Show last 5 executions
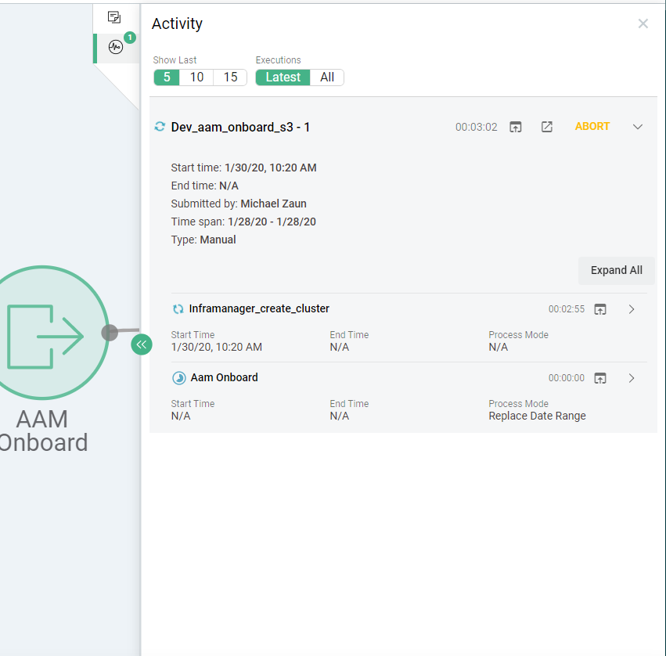The image size is (666, 656). (167, 77)
